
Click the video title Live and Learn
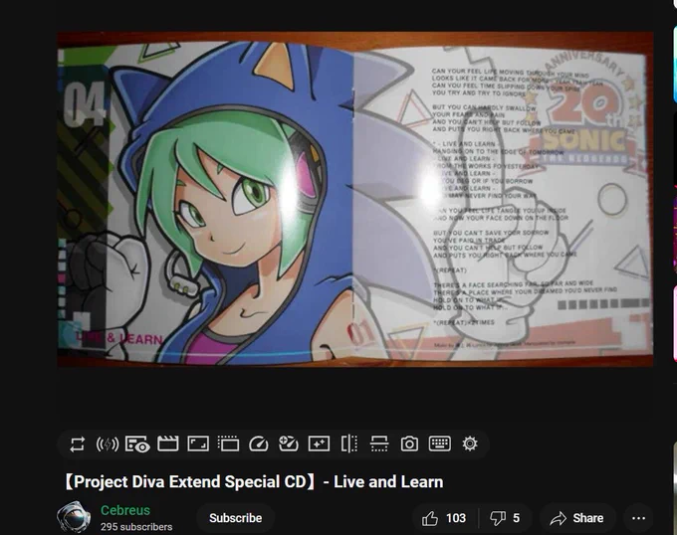point(254,481)
